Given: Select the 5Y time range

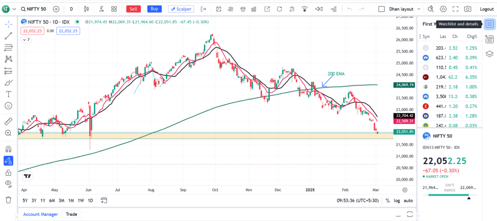Looking at the screenshot, I should coord(26,201).
